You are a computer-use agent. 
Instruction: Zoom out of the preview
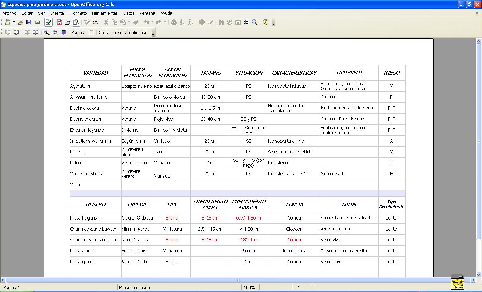click(x=55, y=32)
